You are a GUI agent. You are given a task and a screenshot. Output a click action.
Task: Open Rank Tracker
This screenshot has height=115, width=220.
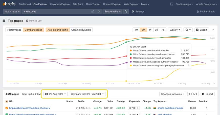tap(93, 4)
